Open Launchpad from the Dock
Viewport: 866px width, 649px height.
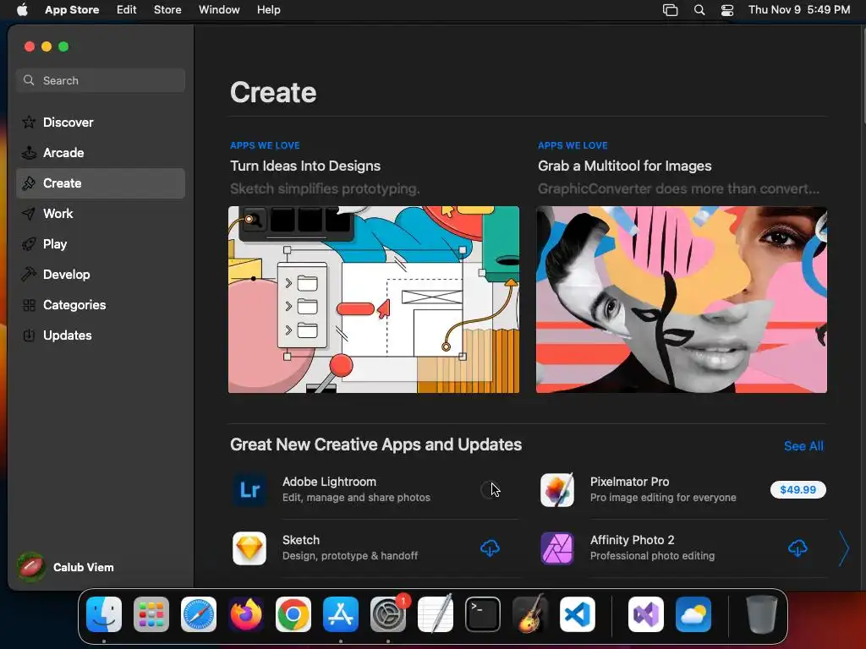(151, 614)
